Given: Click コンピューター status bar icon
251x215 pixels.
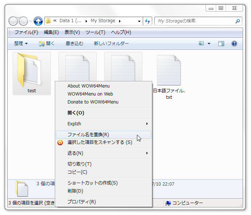Looking at the screenshot, I should click(168, 203).
